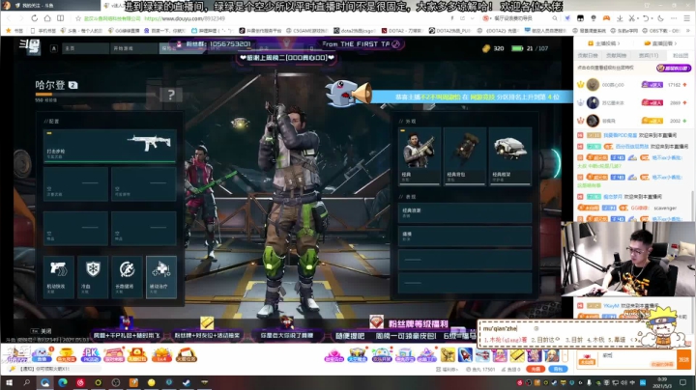Select the 冷血 shield perk icon
The image size is (696, 390).
93,276
